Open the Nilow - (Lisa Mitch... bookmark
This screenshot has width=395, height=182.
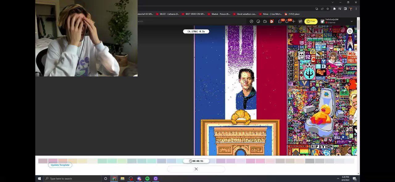270,14
